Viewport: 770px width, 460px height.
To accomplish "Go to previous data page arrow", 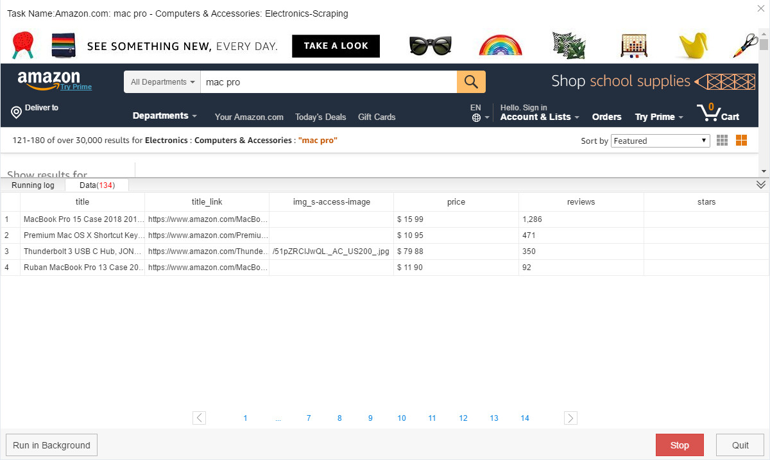I will coord(200,418).
